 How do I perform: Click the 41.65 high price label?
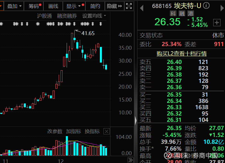point(88,33)
